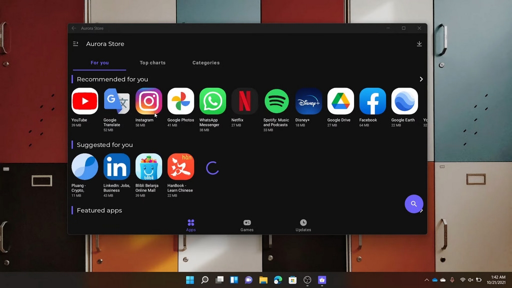The image size is (512, 288).
Task: Switch to the Top charts tab
Action: click(152, 62)
